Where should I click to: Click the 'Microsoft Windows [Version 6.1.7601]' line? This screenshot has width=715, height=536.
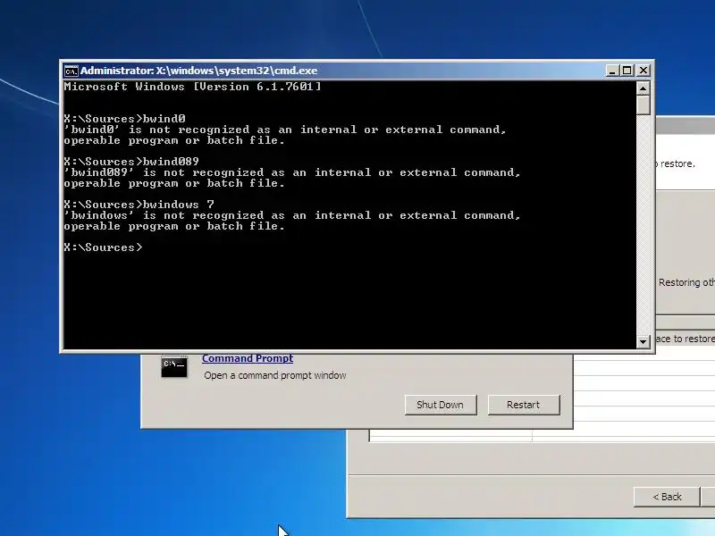(x=192, y=87)
